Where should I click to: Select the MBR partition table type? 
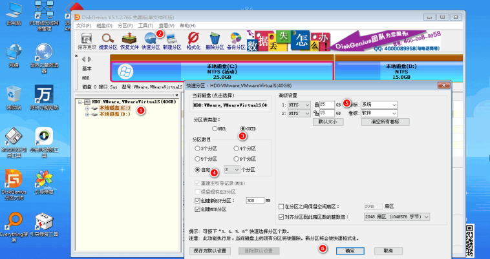218,129
